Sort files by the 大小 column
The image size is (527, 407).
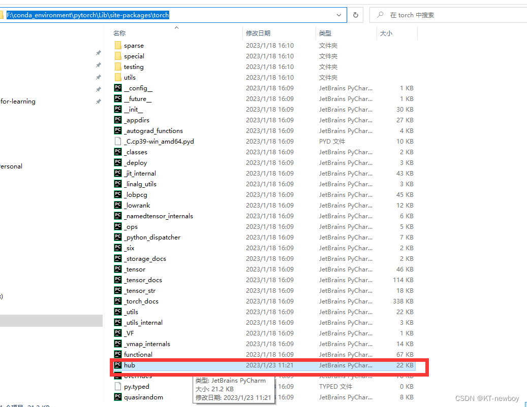tap(386, 33)
